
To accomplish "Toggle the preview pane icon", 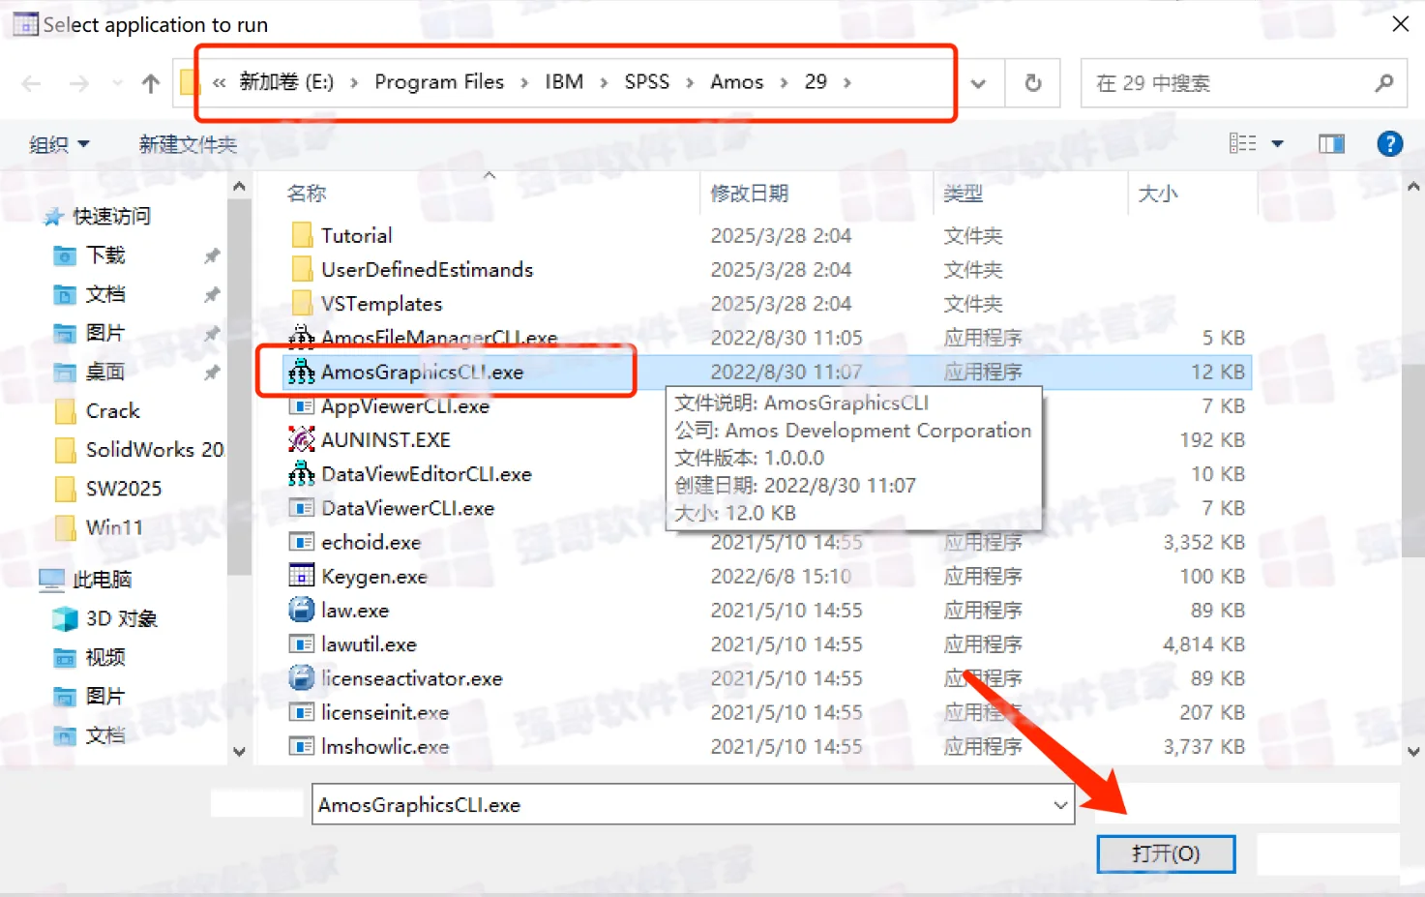I will (1331, 144).
